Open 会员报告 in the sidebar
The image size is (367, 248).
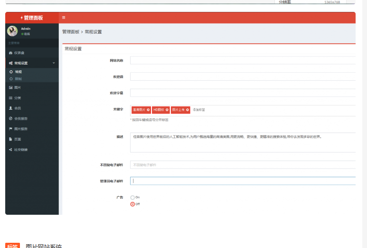click(20, 118)
